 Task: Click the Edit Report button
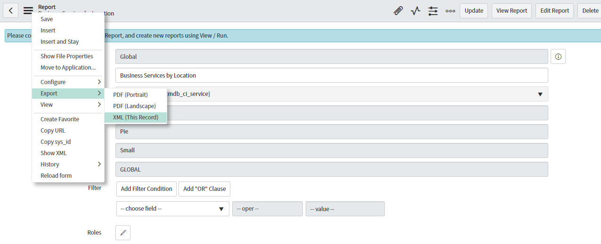(555, 10)
